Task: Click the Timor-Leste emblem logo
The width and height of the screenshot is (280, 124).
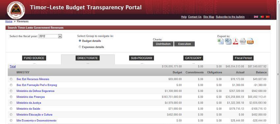Action: click(16, 10)
